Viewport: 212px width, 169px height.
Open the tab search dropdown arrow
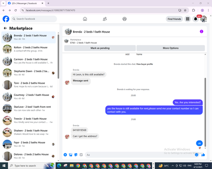click(x=3, y=3)
